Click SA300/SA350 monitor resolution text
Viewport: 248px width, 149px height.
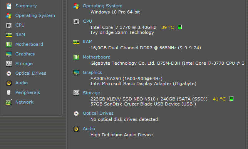click(126, 79)
